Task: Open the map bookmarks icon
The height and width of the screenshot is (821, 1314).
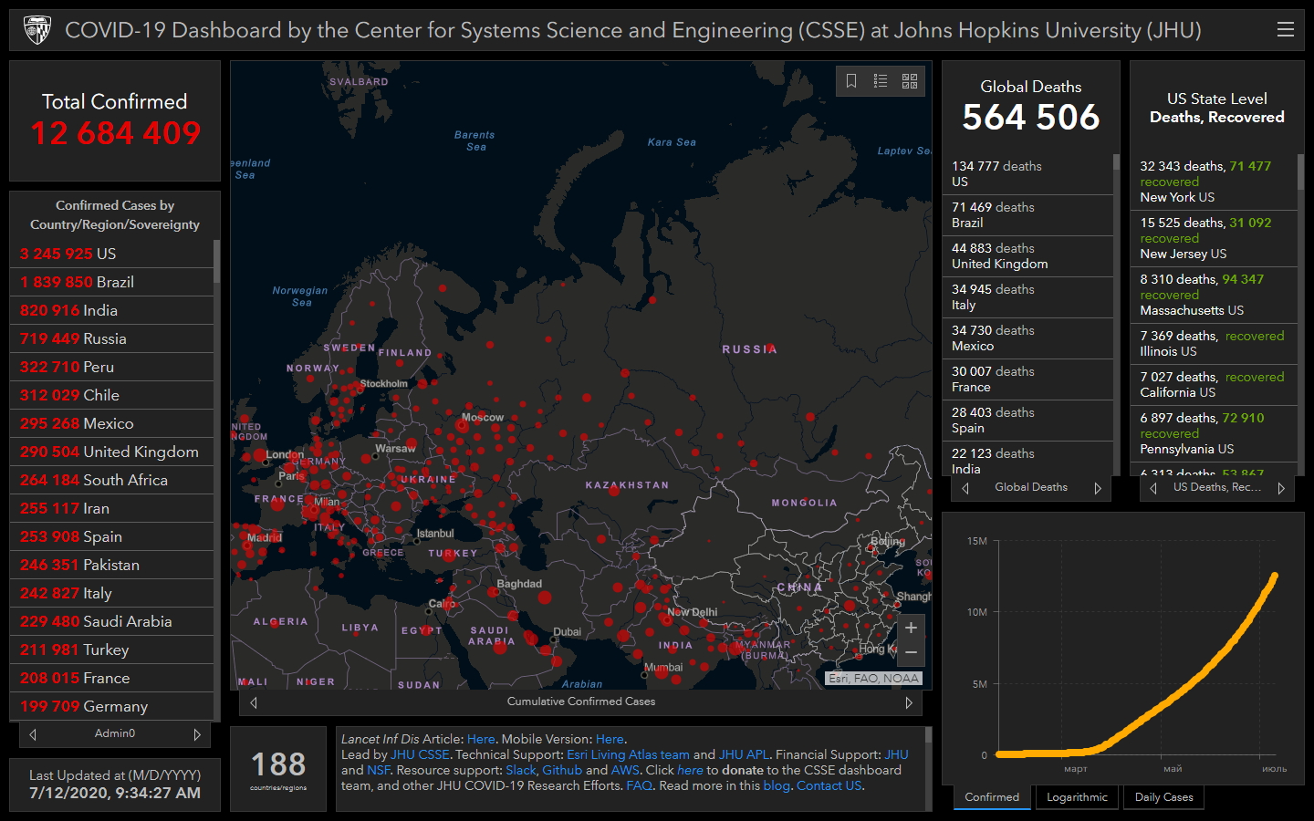Action: 851,81
